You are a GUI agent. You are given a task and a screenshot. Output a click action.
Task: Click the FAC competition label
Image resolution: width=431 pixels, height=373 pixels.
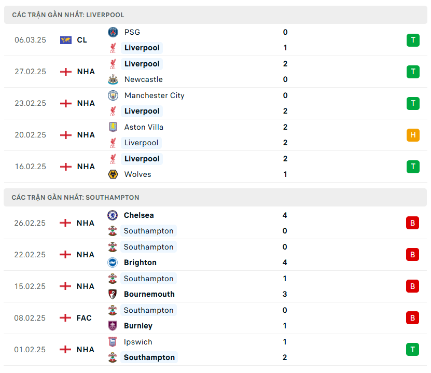(x=84, y=318)
